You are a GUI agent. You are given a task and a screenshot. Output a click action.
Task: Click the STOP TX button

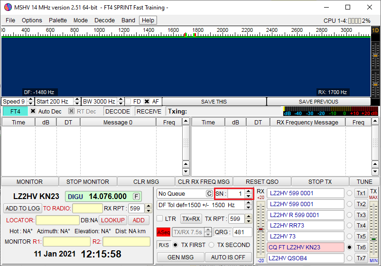(x=320, y=182)
